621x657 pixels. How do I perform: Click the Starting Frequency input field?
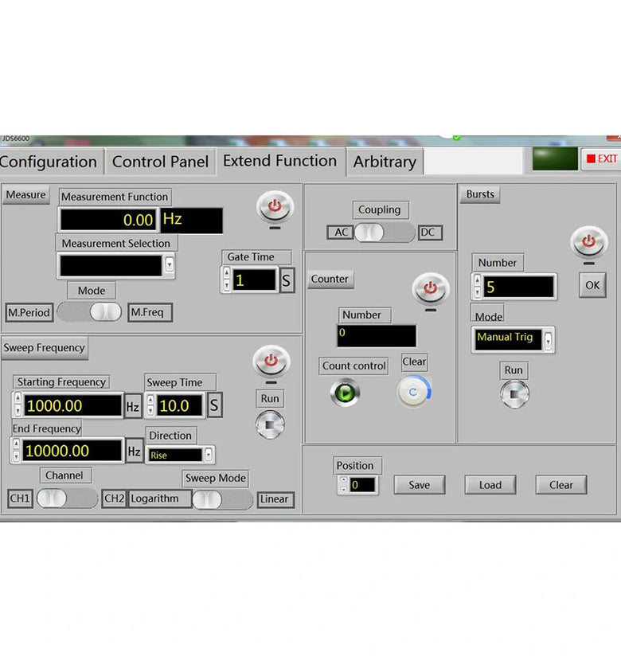tap(73, 405)
